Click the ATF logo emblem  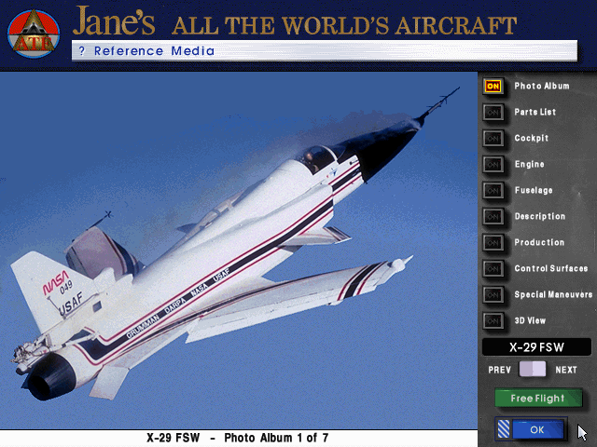tap(34, 34)
